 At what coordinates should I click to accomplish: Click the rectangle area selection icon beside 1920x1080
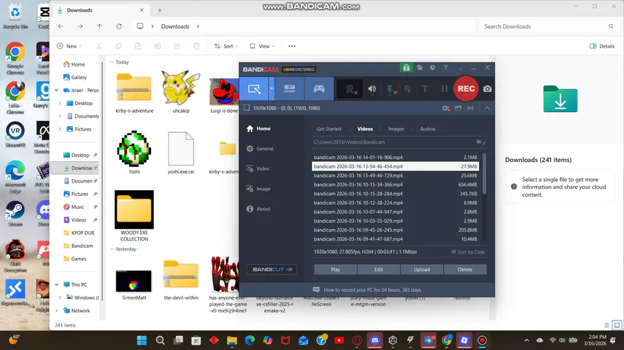[246, 108]
